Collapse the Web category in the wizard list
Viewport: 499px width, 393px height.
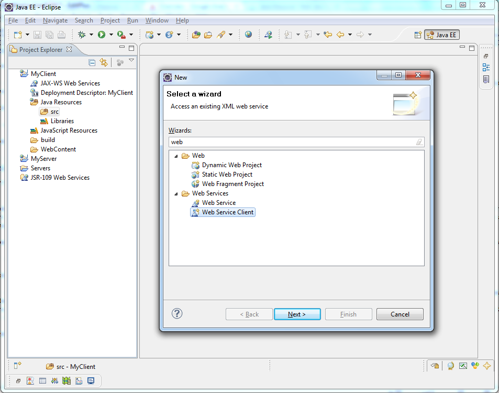[x=176, y=156]
